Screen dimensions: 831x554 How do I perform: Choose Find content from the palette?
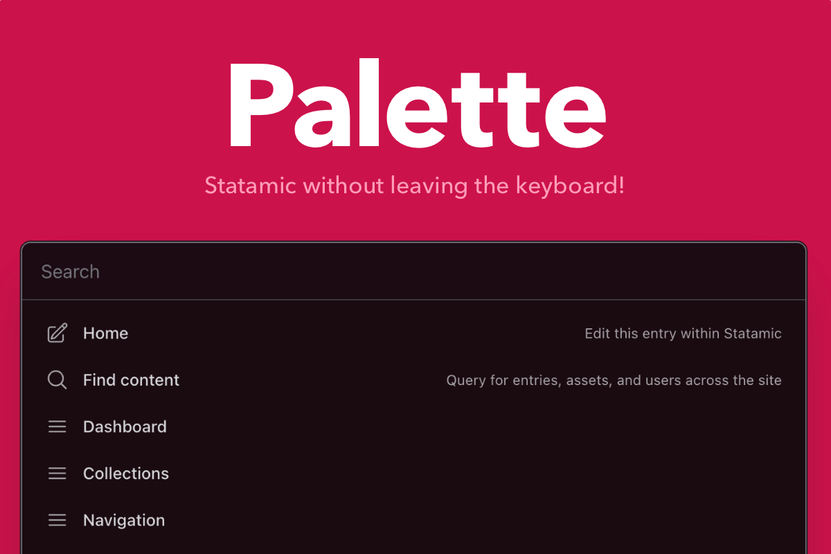point(132,379)
